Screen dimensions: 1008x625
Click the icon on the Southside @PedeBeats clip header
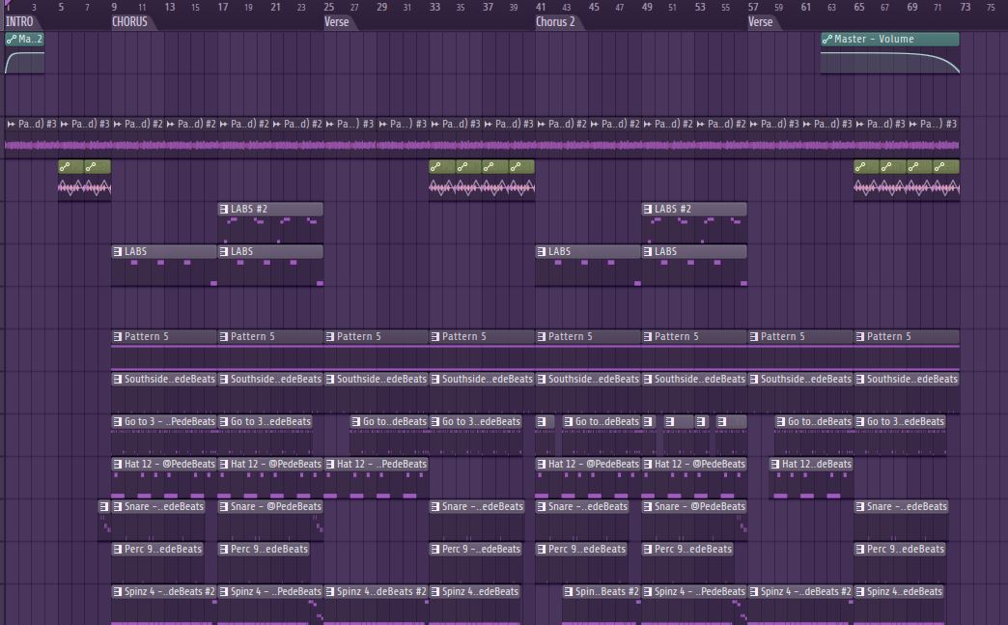(x=120, y=379)
